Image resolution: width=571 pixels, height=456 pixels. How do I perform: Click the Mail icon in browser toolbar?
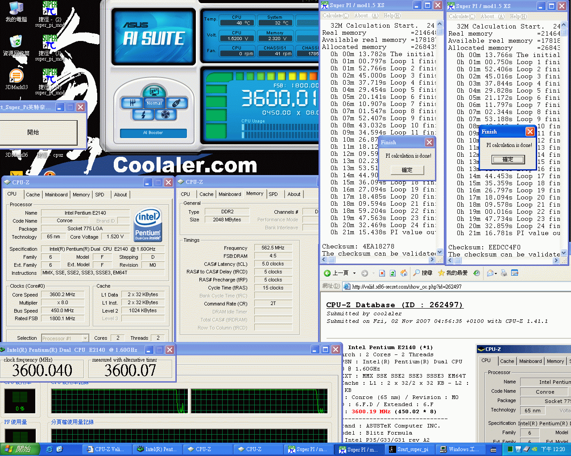pos(490,273)
